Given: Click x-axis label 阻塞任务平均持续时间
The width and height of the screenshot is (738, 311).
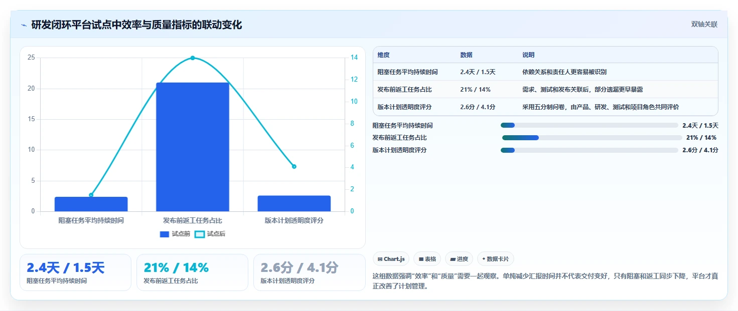Looking at the screenshot, I should coord(91,220).
